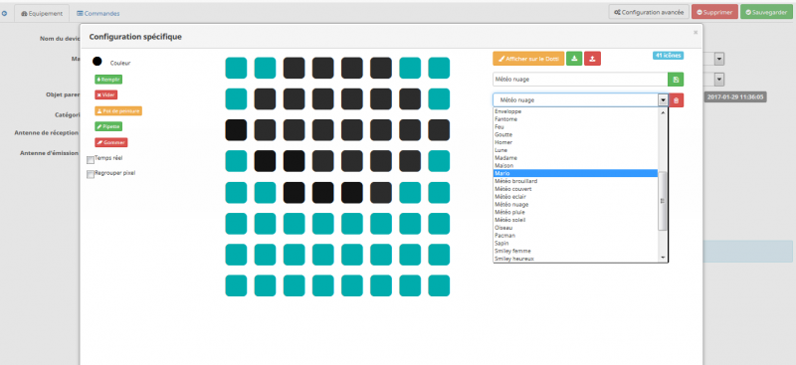Pick Homer from the icon list

pos(575,142)
